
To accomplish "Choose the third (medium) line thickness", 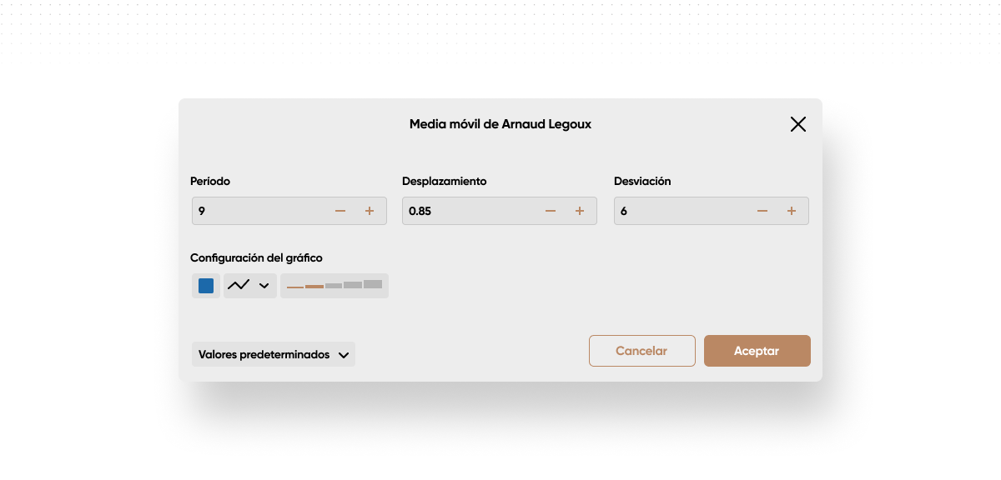I will (x=334, y=286).
